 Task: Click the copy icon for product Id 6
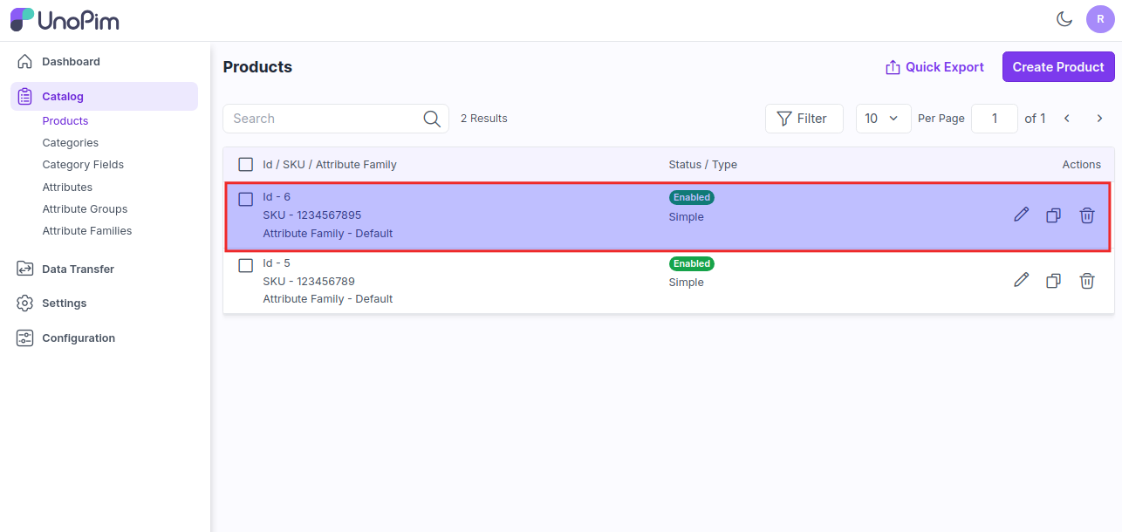coord(1053,215)
